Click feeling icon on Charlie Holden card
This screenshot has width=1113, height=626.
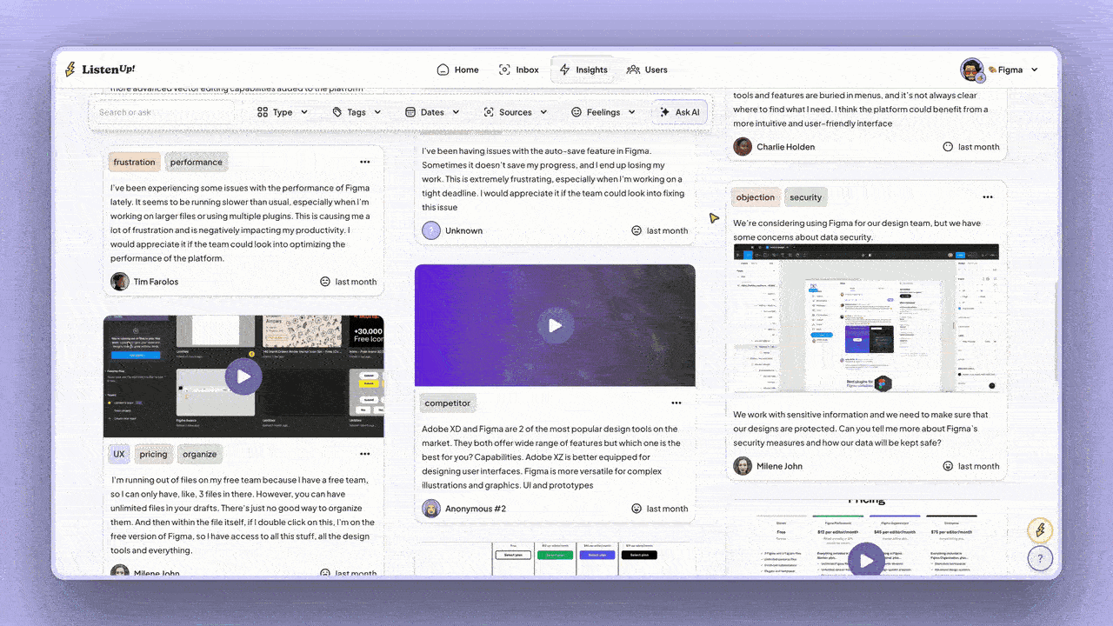coord(948,147)
